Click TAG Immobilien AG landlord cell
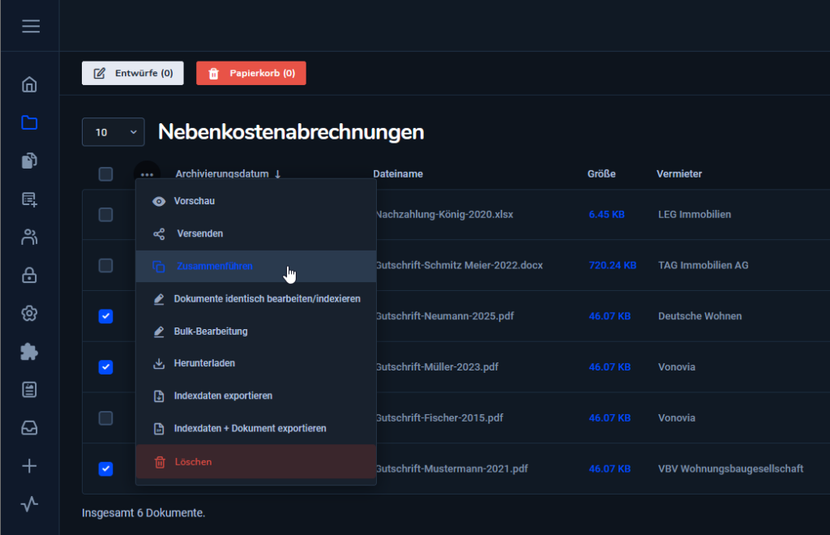The width and height of the screenshot is (830, 535). coord(703,265)
